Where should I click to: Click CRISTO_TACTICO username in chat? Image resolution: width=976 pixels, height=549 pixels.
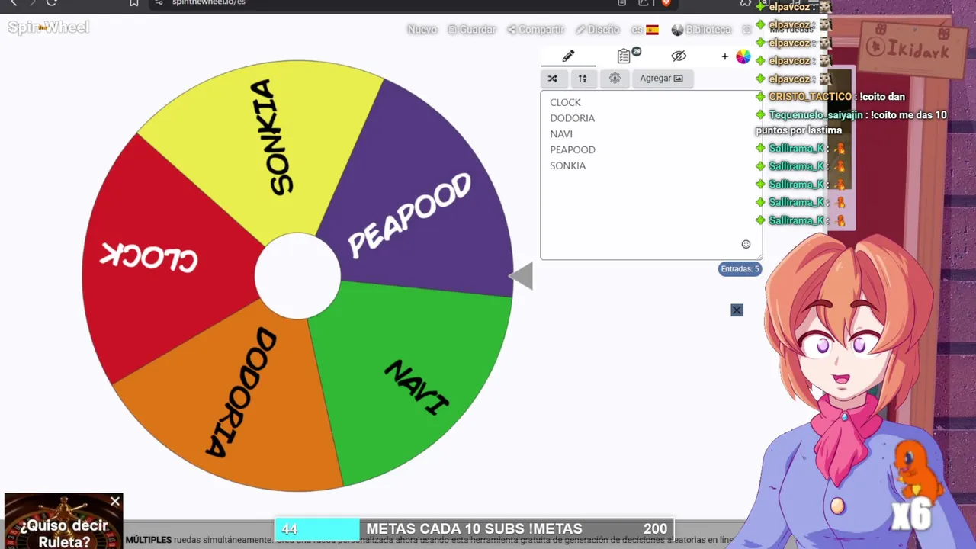click(810, 97)
